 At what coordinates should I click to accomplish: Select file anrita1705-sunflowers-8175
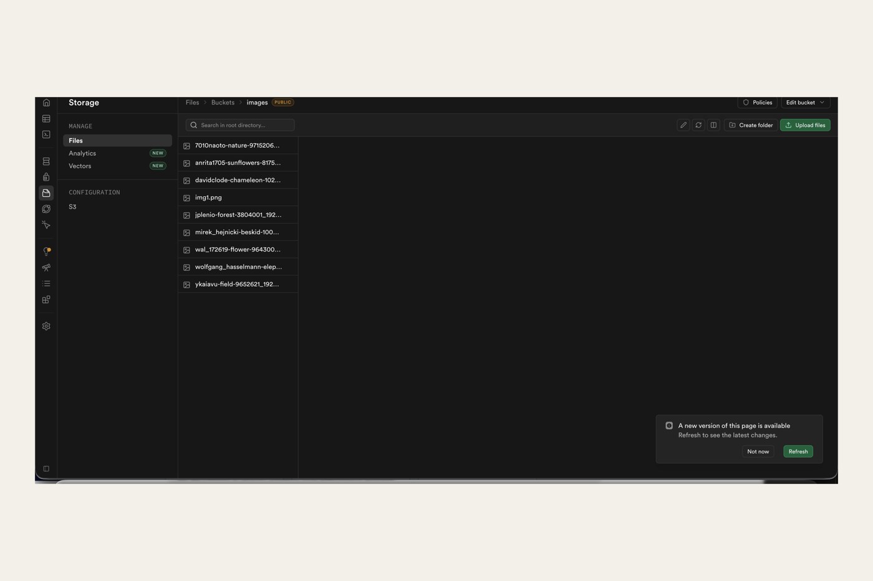[x=238, y=163]
